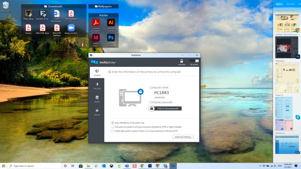Viewport: 301px width, 169px height.
Task: Open the Security tab in Multiplicity sidebar
Action: [x=97, y=86]
